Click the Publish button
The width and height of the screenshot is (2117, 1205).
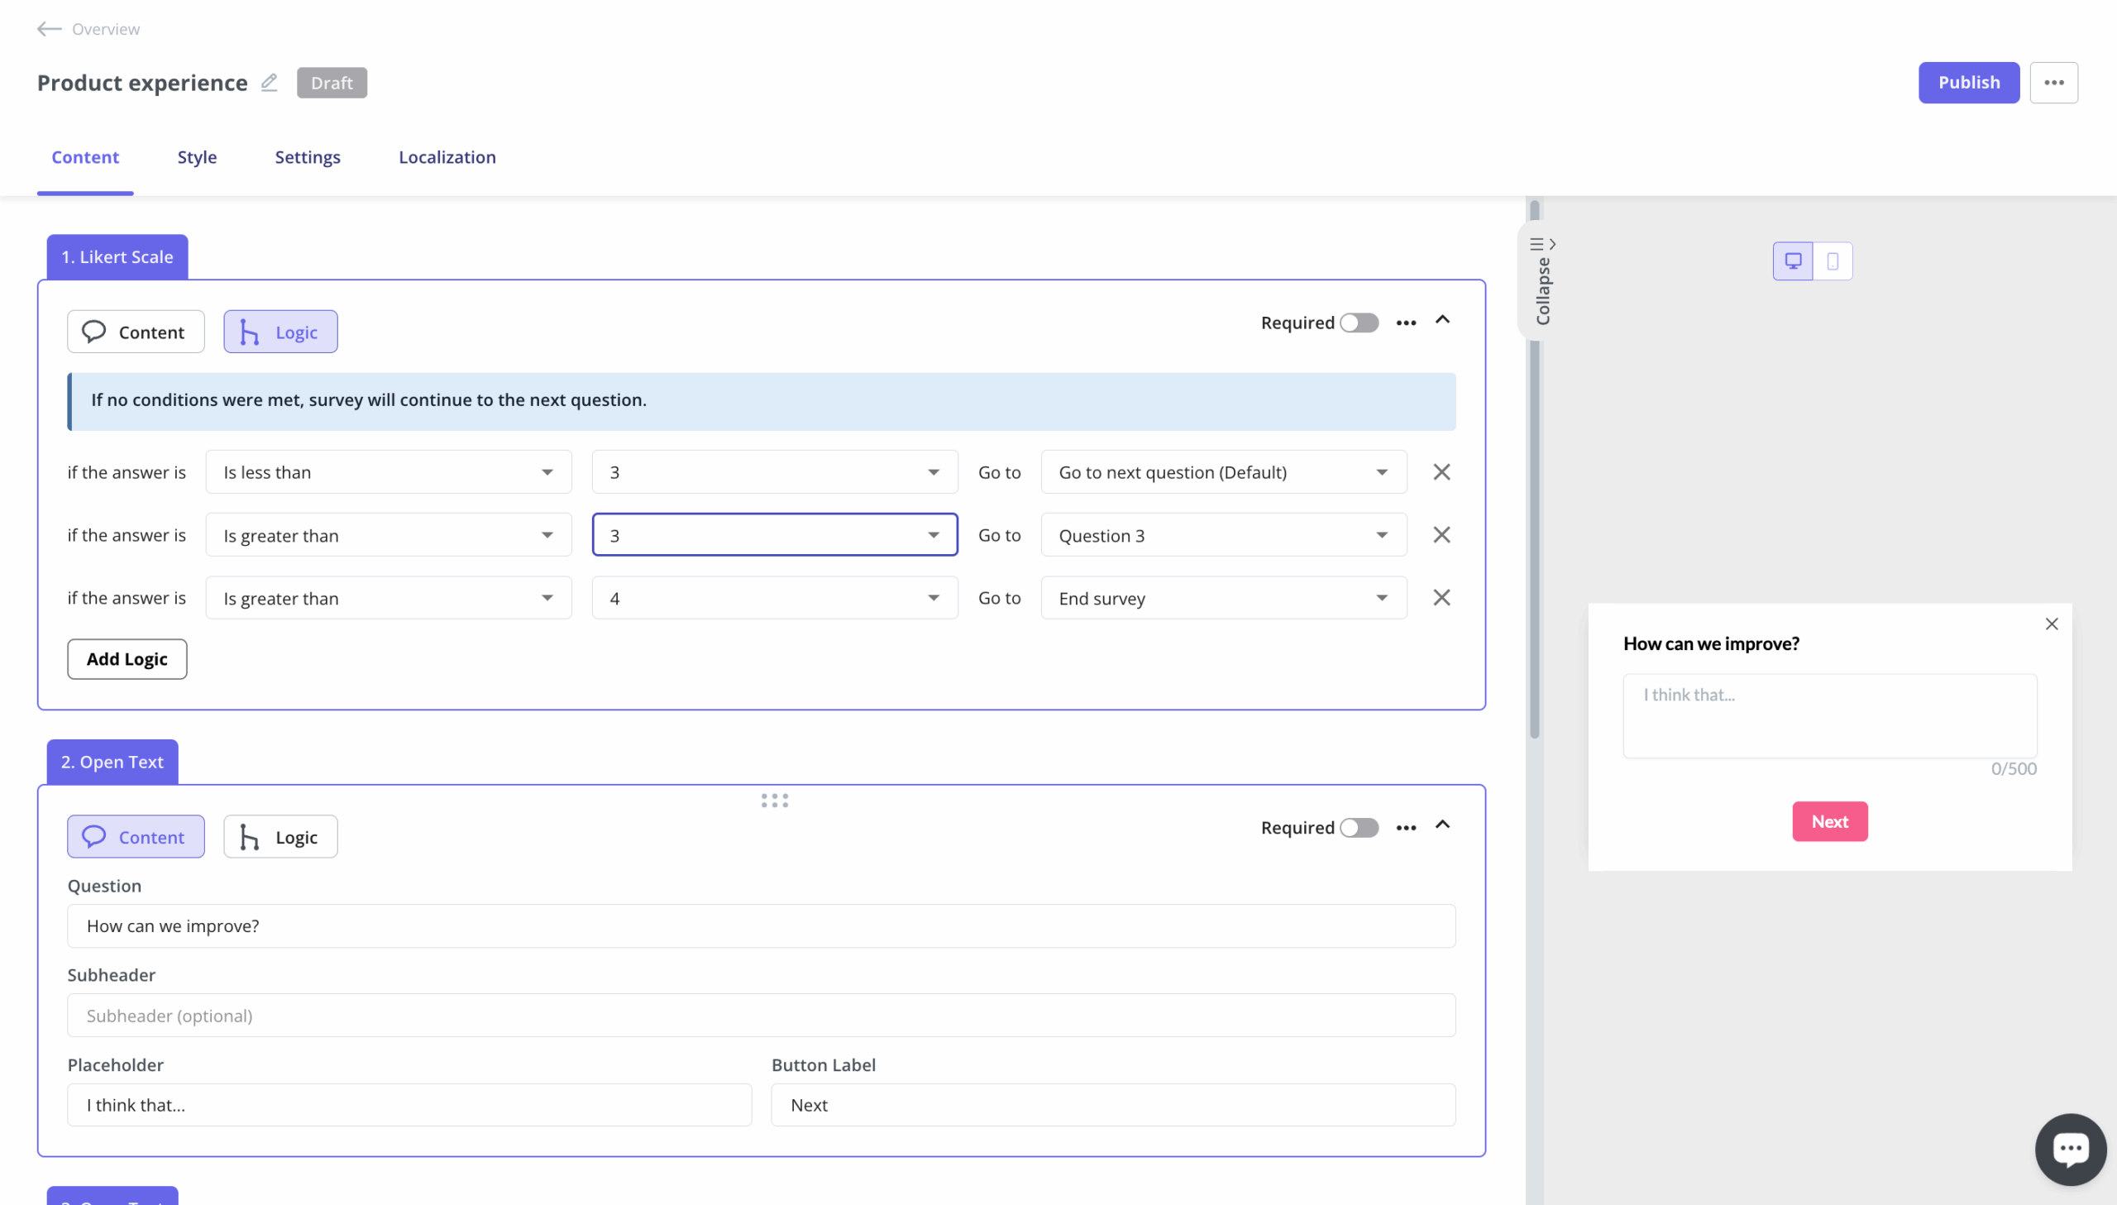pyautogui.click(x=1968, y=82)
